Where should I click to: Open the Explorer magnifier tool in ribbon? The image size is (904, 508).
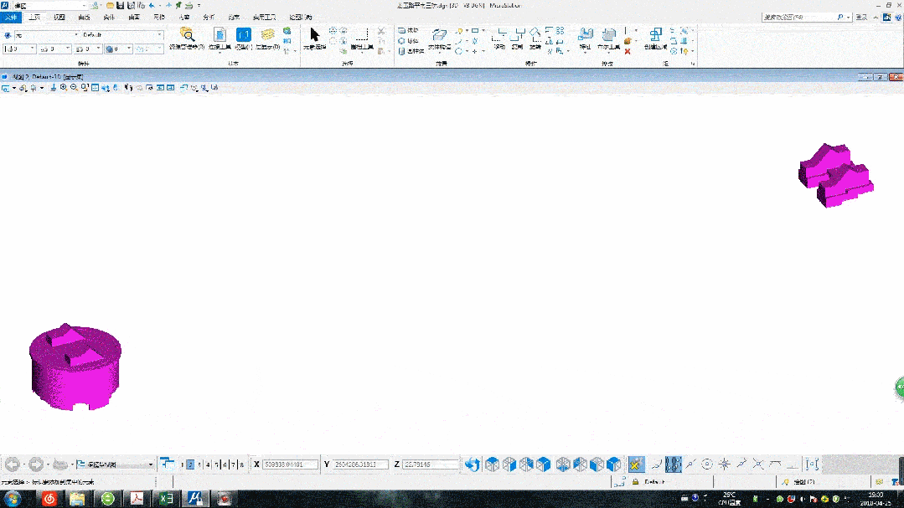(x=187, y=35)
